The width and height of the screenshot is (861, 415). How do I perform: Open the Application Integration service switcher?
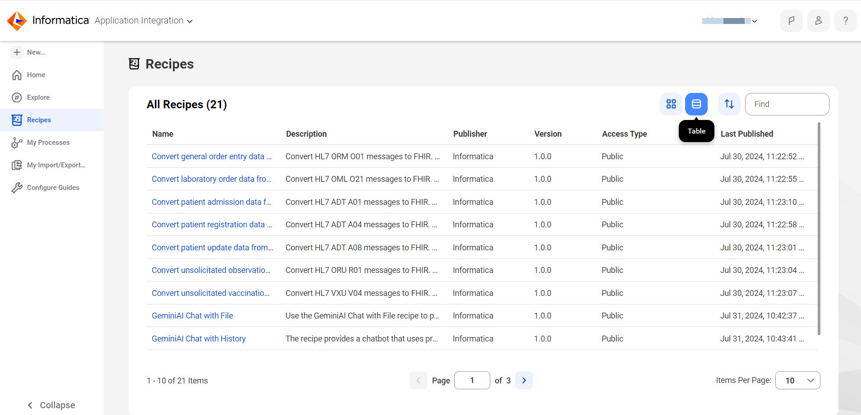click(143, 21)
